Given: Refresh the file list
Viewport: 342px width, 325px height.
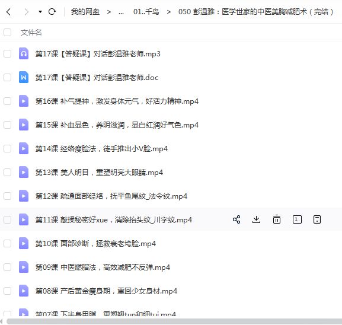Looking at the screenshot, I should pos(52,12).
